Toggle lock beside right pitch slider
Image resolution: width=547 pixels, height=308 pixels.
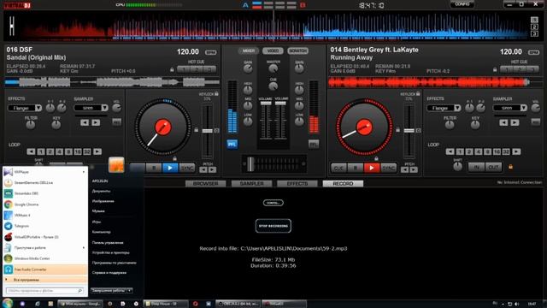click(x=397, y=130)
